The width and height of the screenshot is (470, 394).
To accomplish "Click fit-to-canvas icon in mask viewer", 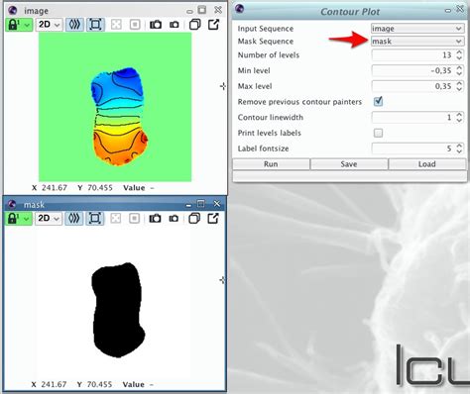I will [x=95, y=219].
